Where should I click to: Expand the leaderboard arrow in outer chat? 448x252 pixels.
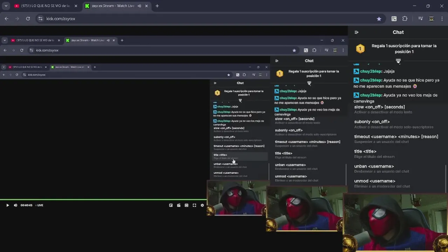click(x=398, y=62)
